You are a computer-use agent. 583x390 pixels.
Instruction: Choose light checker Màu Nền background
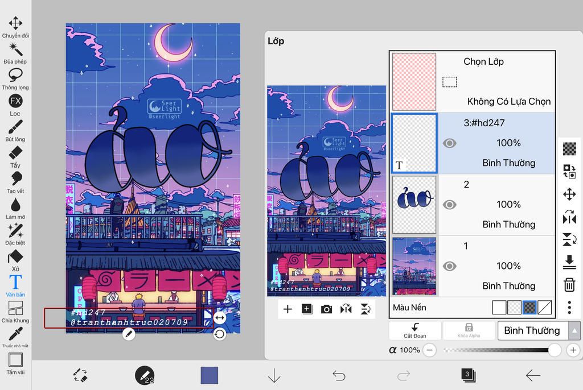click(514, 308)
